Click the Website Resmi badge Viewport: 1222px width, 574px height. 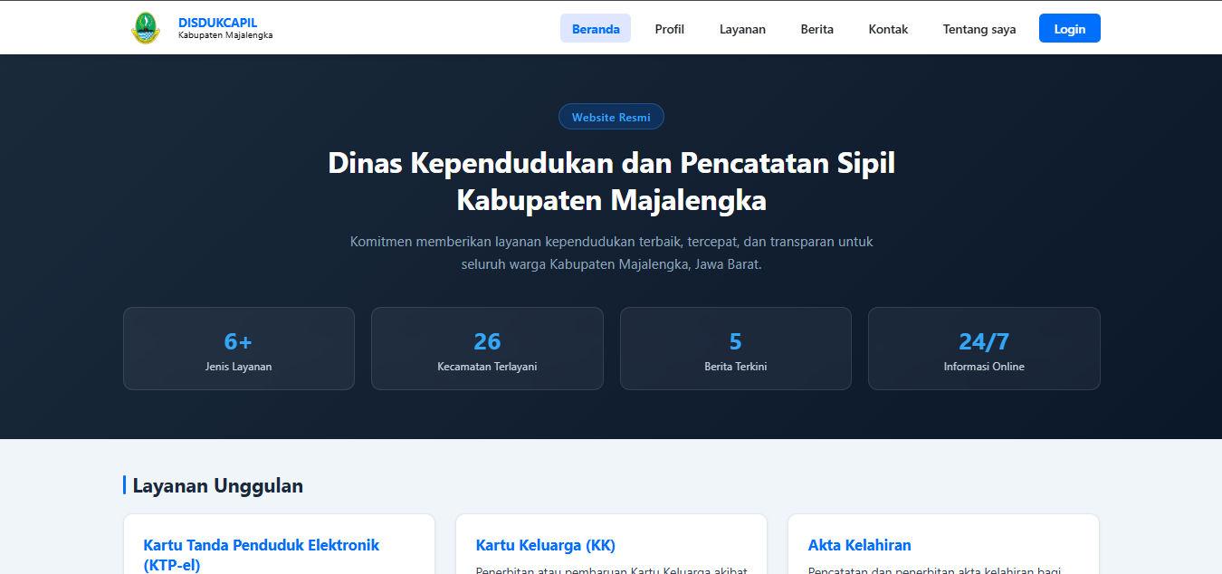click(611, 117)
